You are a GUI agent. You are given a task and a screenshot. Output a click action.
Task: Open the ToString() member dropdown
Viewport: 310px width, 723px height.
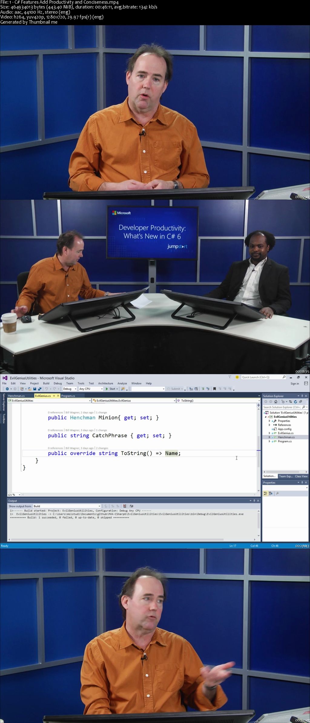(218, 400)
